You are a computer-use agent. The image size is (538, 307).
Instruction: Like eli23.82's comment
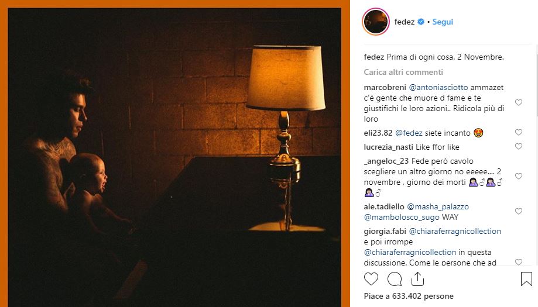pyautogui.click(x=518, y=133)
